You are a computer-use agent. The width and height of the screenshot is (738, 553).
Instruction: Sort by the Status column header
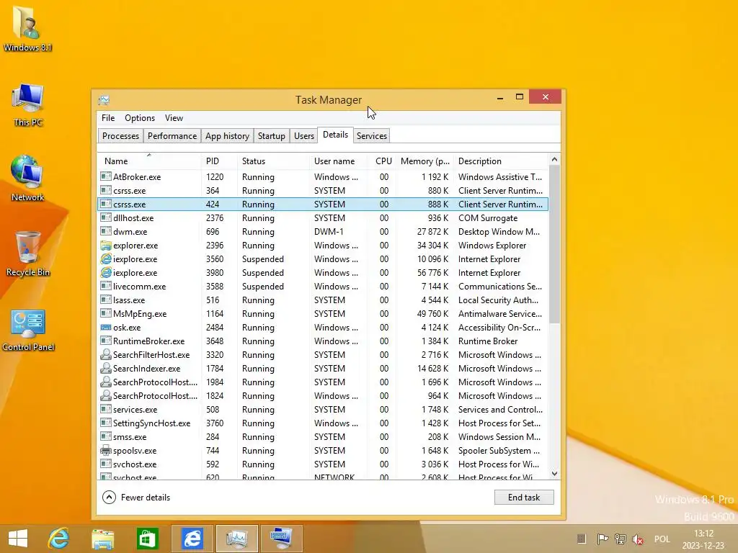tap(273, 161)
